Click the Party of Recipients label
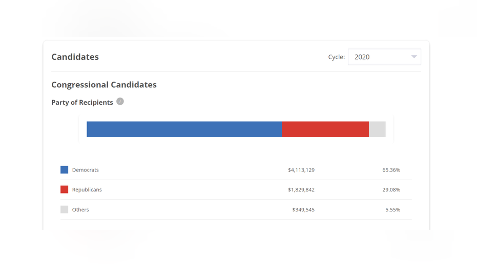Image resolution: width=477 pixels, height=267 pixels. (82, 103)
